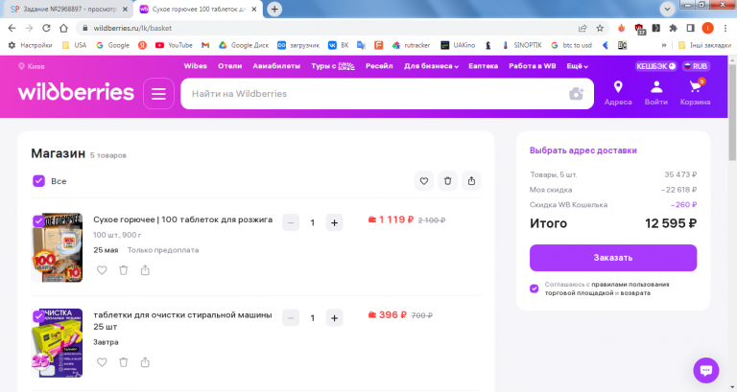Open Chrome profile avatar
This screenshot has width=737, height=392.
(707, 28)
